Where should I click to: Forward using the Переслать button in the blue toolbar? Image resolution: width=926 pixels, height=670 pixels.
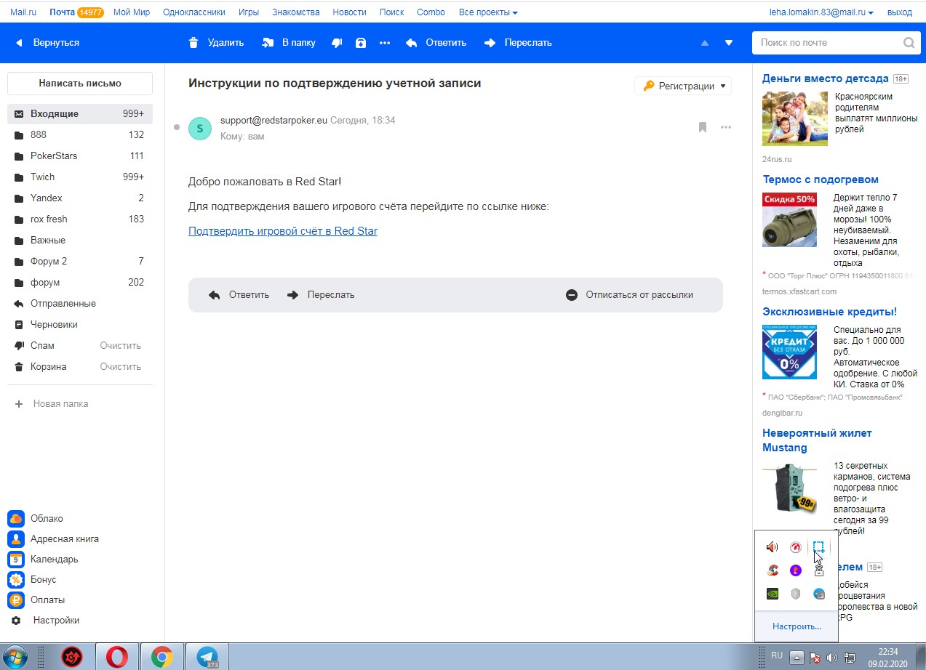coord(518,43)
